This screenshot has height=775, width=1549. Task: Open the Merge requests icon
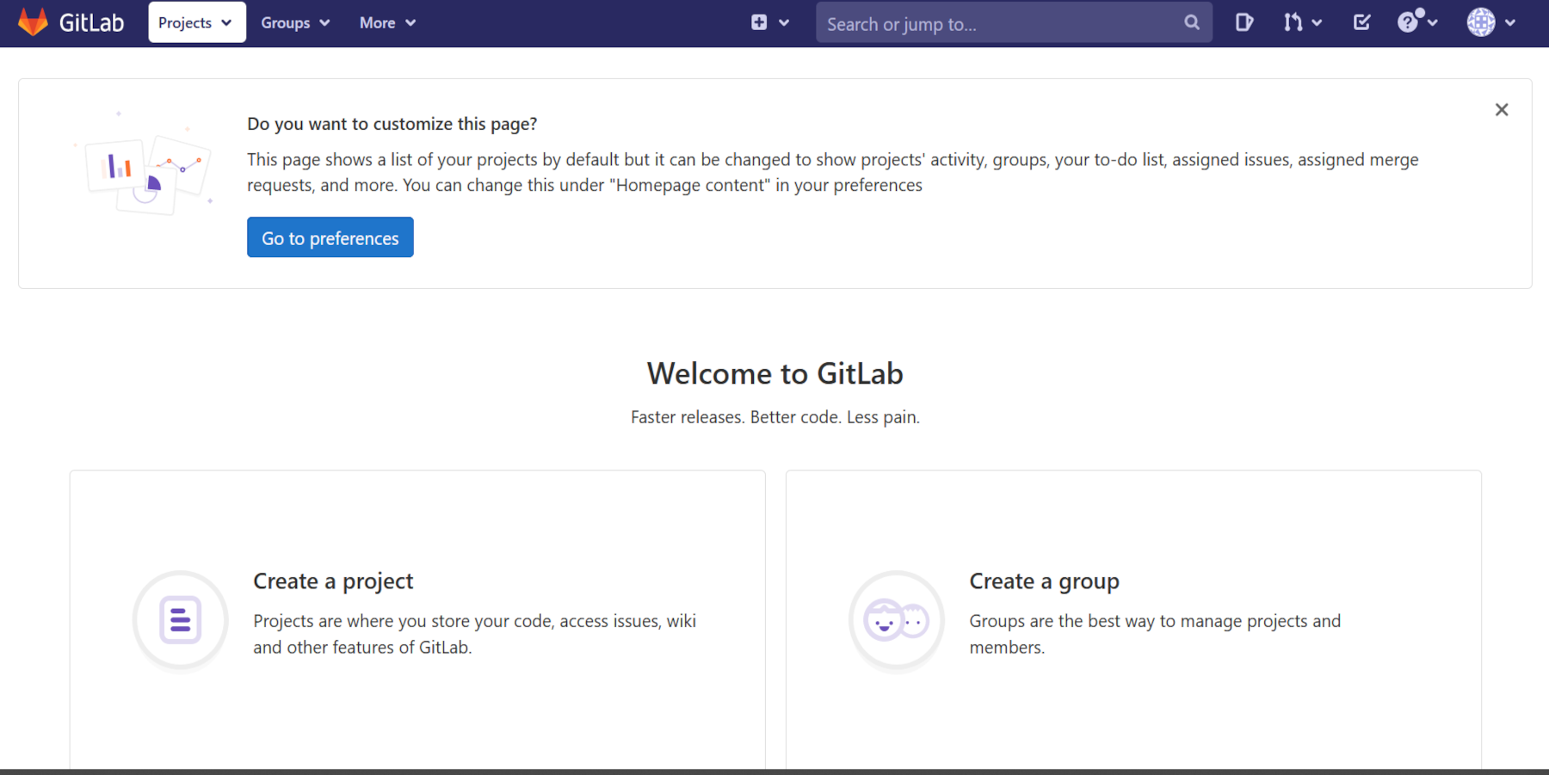1293,22
